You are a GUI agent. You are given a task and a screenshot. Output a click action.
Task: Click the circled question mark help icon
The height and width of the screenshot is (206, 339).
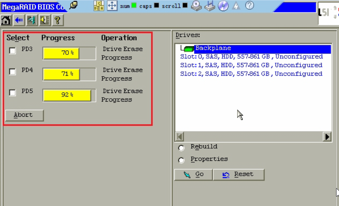pyautogui.click(x=249, y=5)
